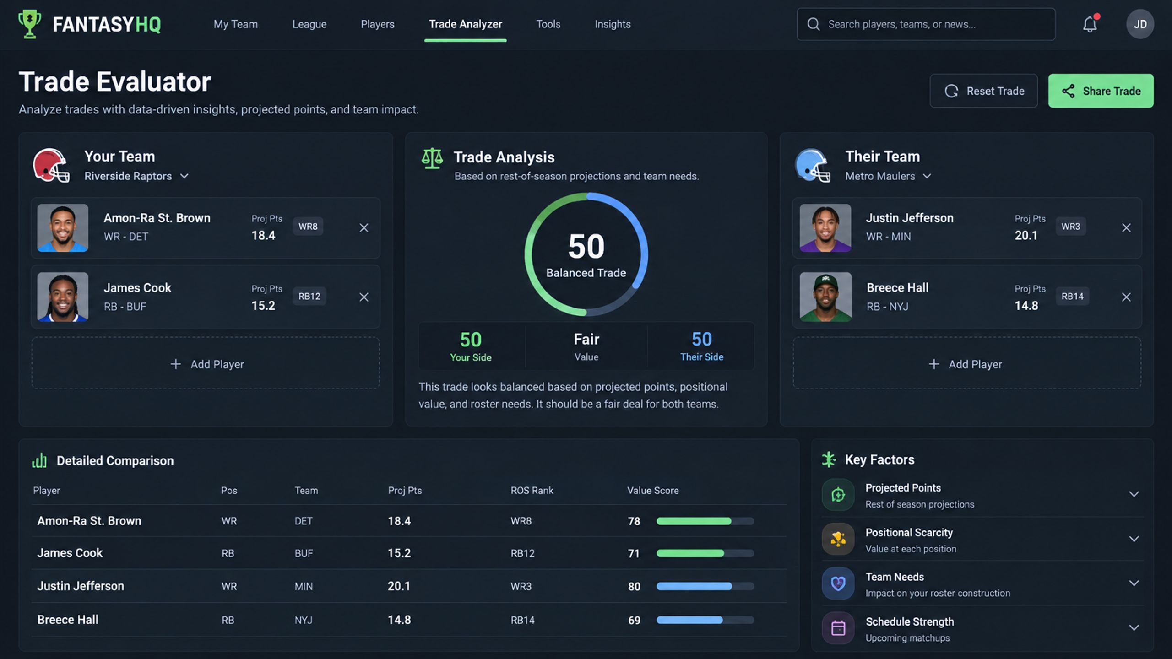Click Breece Hall's player photo
Viewport: 1172px width, 659px height.
coord(825,297)
